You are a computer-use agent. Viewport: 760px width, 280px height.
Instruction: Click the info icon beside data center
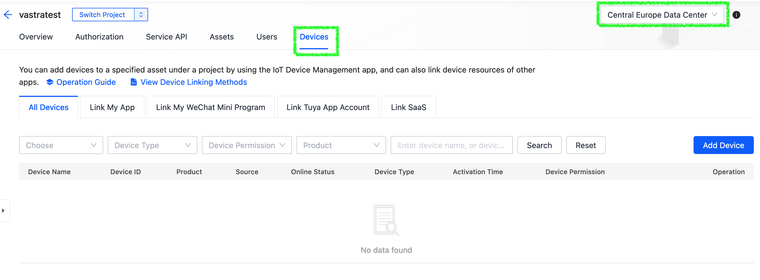(736, 15)
